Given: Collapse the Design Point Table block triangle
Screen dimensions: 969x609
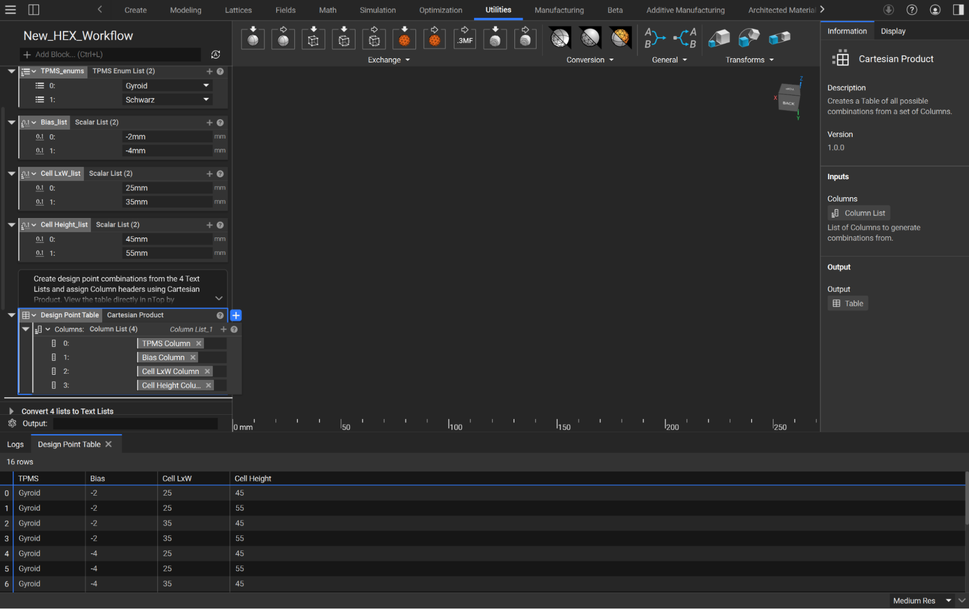Looking at the screenshot, I should pos(11,315).
